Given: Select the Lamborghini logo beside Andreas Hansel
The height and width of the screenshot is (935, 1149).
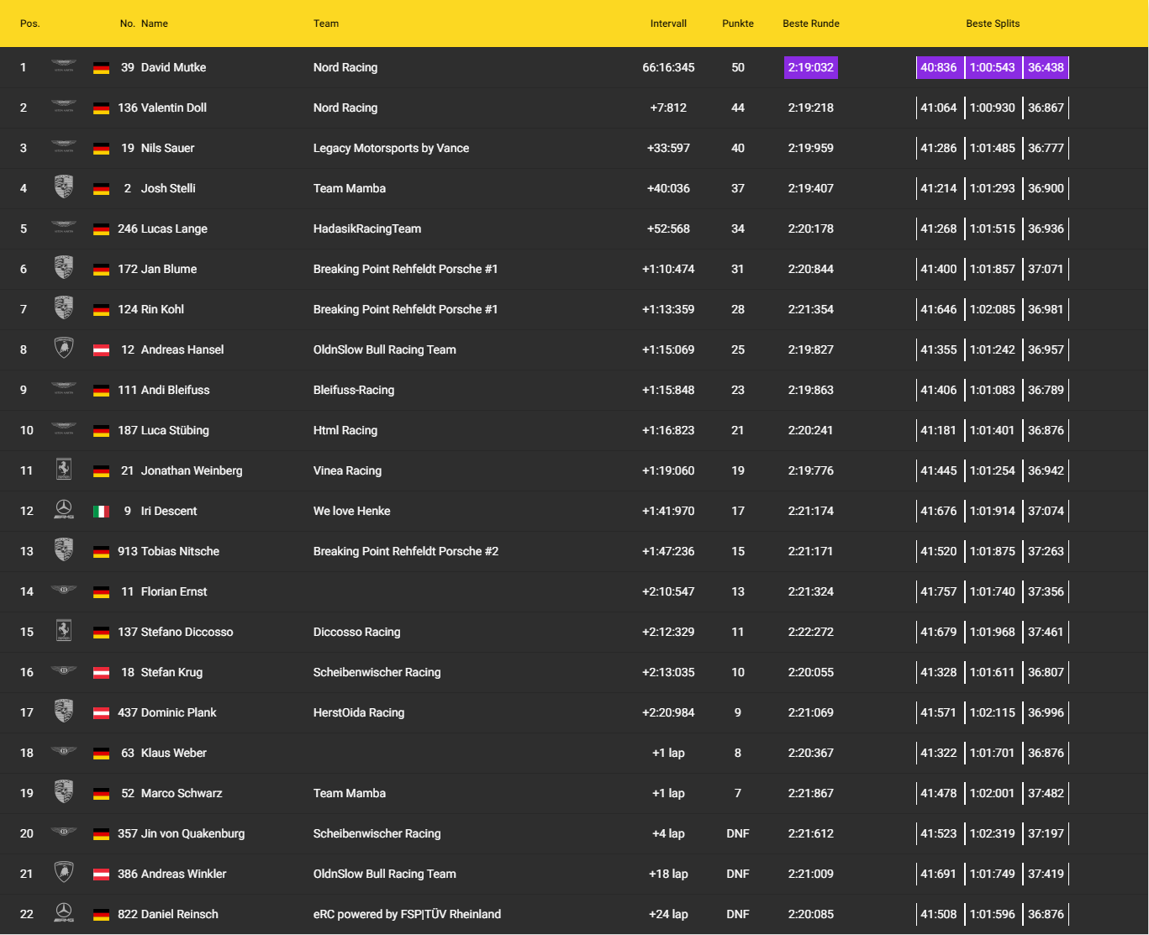Looking at the screenshot, I should tap(64, 349).
